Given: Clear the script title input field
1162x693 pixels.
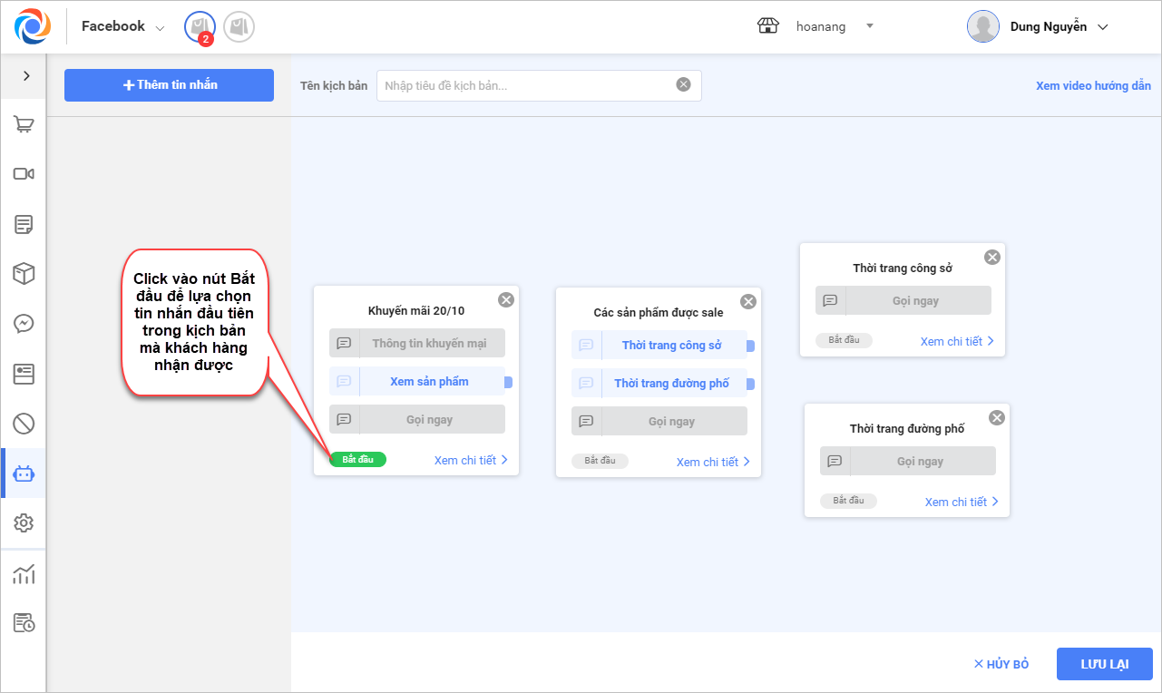Looking at the screenshot, I should click(x=683, y=84).
